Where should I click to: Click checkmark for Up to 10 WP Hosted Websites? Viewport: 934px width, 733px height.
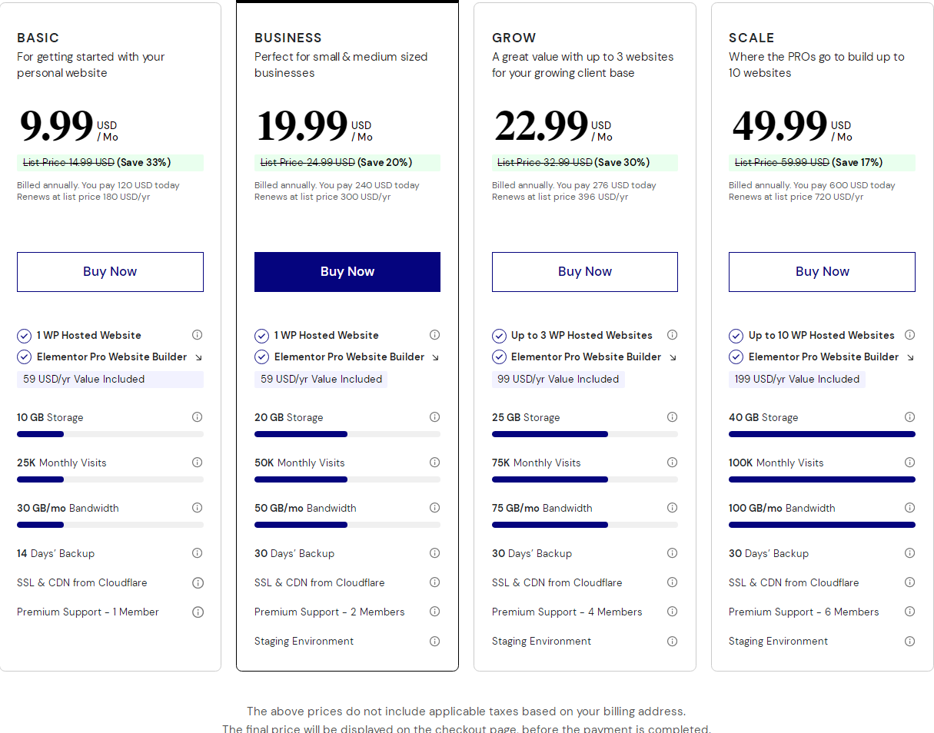736,336
